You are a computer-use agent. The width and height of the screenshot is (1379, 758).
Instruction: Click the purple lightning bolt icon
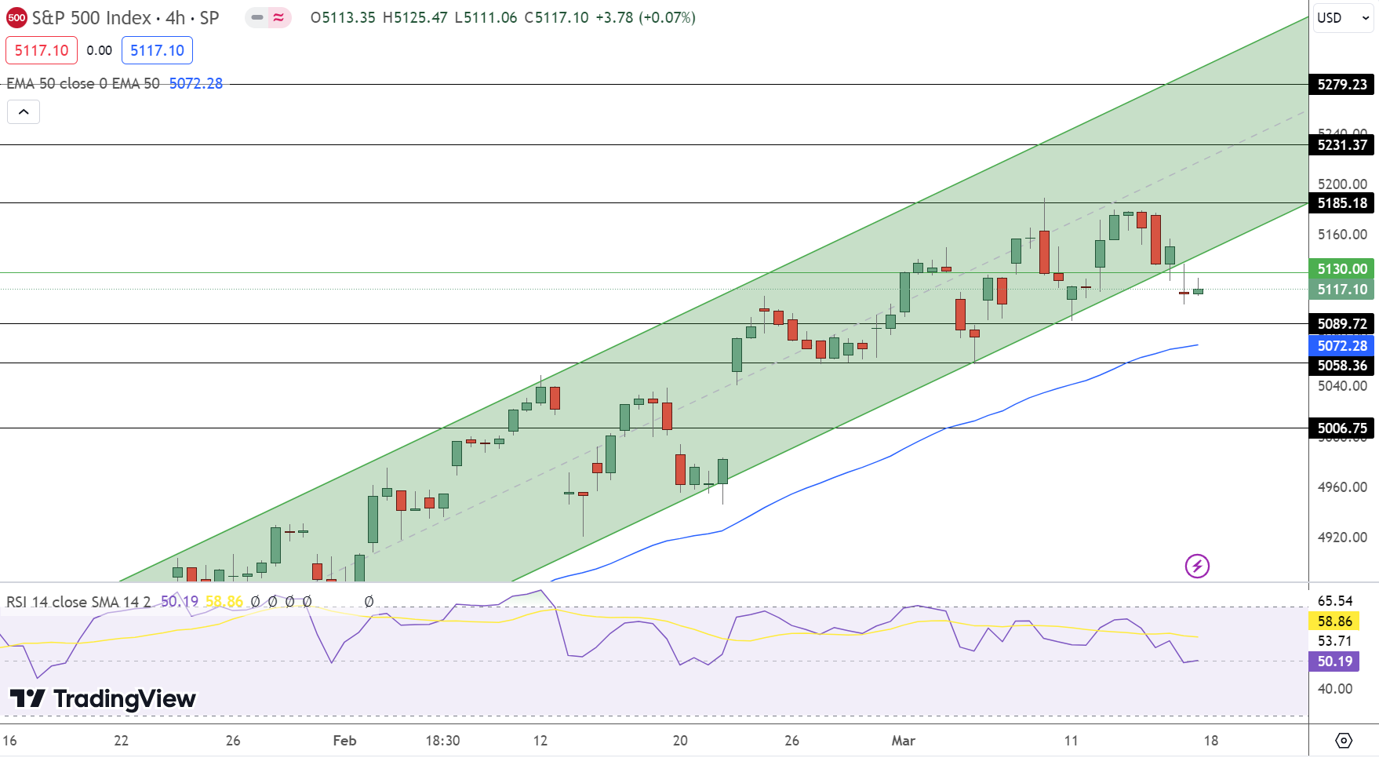point(1197,566)
